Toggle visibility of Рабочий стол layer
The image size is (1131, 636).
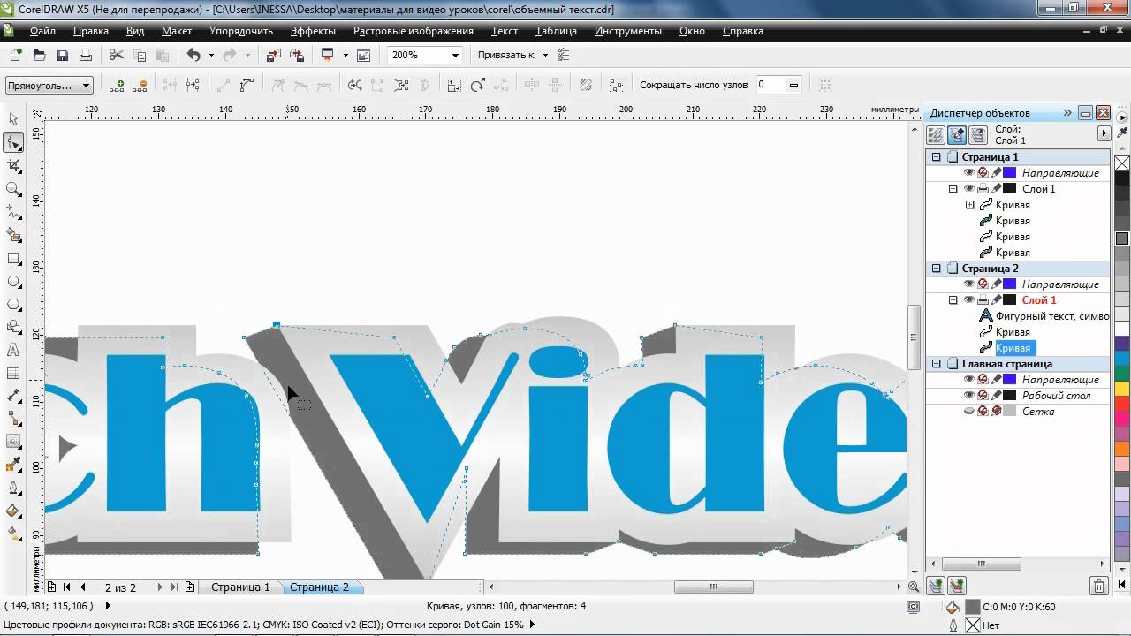point(968,396)
